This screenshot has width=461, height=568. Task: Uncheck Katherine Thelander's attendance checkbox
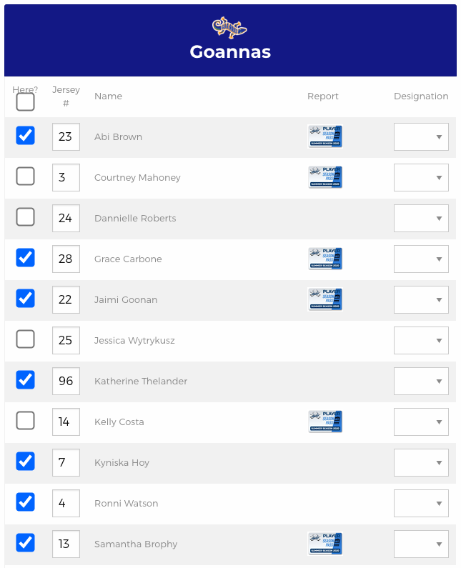click(25, 380)
